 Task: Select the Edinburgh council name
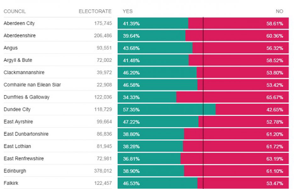click(15, 171)
